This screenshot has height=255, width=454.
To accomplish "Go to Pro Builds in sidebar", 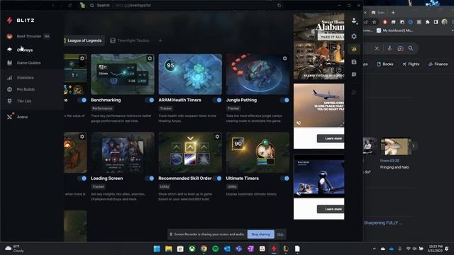I will coord(26,89).
